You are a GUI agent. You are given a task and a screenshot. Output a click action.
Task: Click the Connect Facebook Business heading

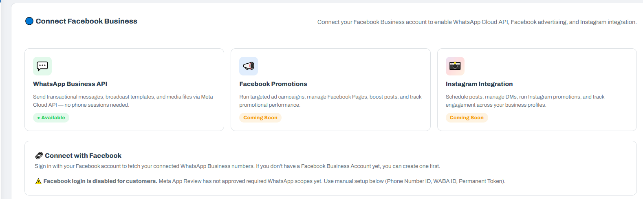86,21
